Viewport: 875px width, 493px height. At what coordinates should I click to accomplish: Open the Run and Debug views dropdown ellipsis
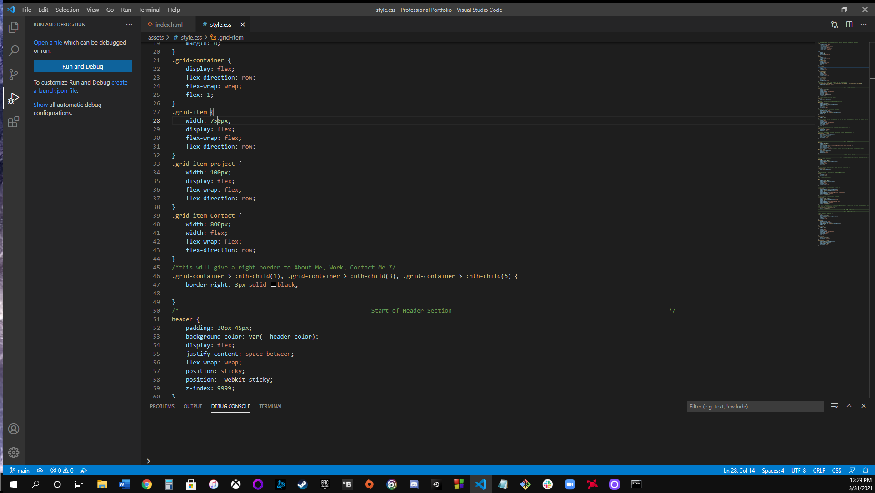click(x=129, y=24)
